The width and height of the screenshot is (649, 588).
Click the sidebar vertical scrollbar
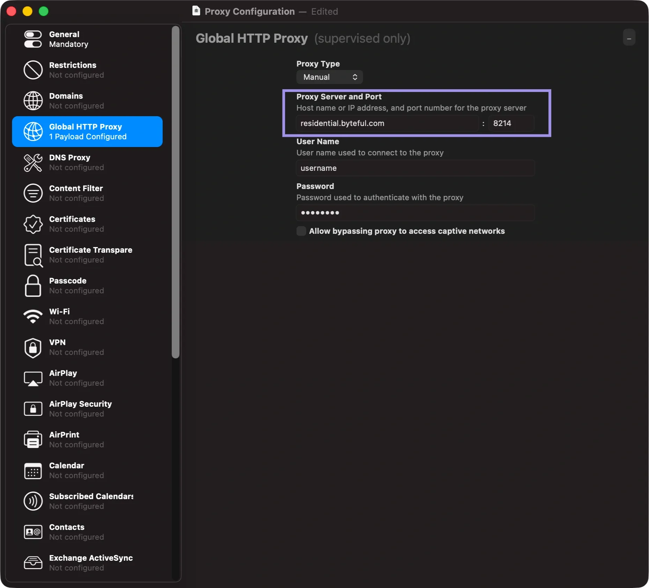click(176, 192)
